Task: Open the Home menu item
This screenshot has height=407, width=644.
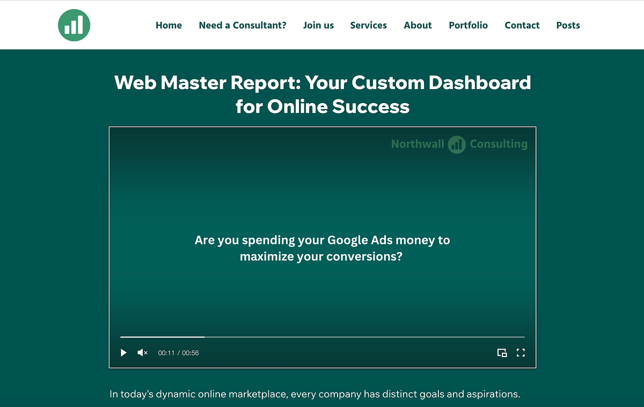Action: [169, 25]
